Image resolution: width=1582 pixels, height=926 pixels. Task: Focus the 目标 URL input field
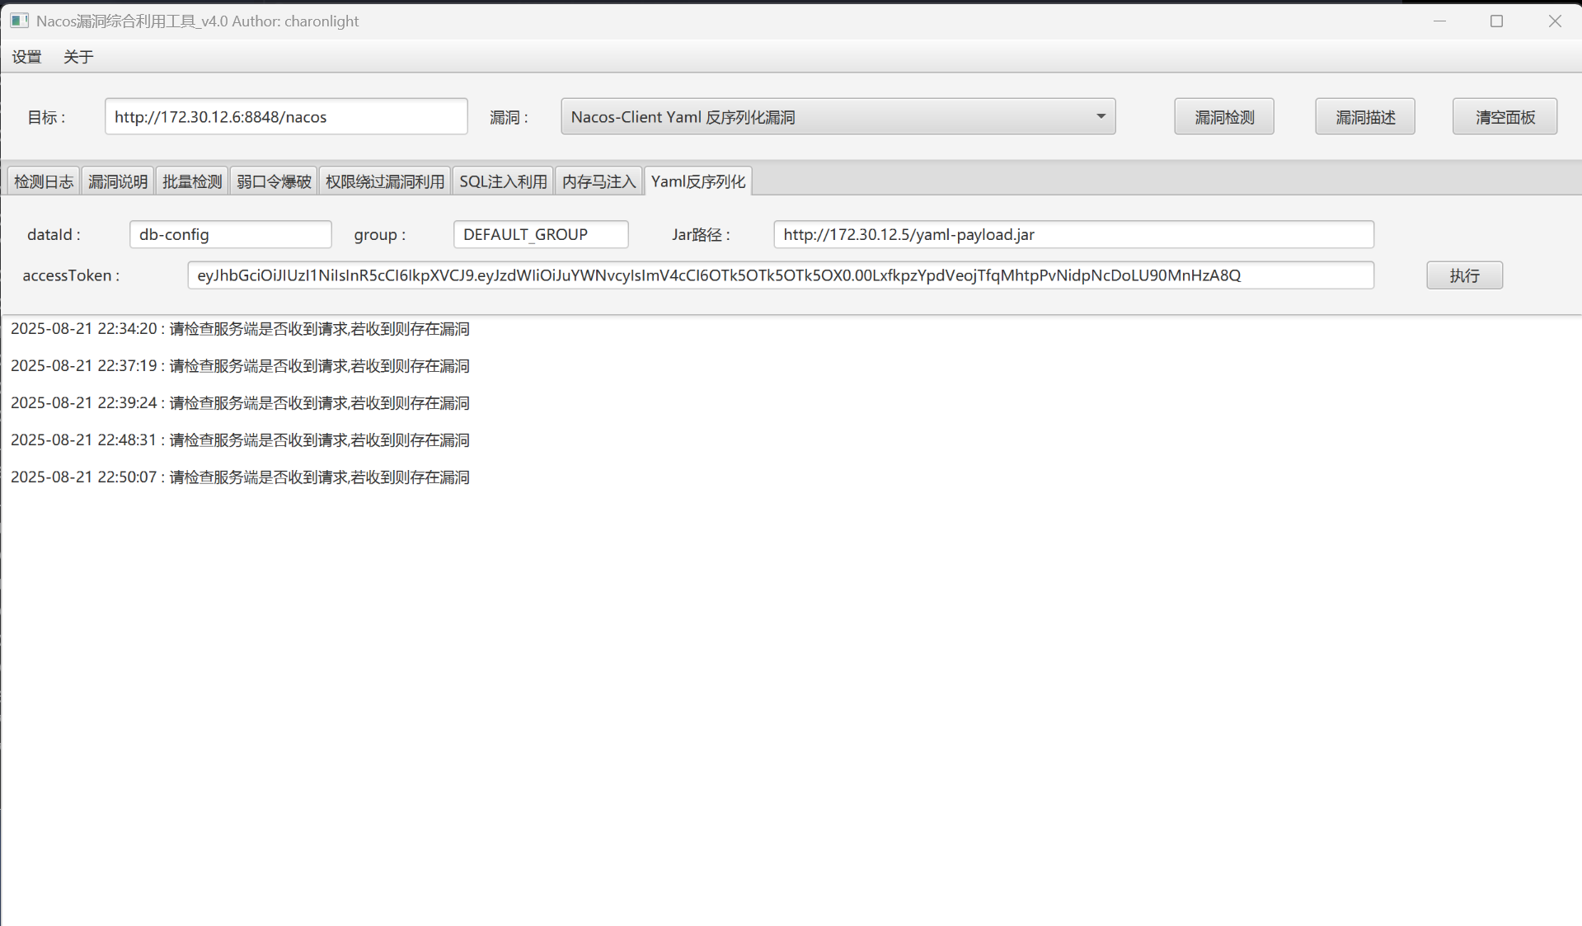(286, 116)
